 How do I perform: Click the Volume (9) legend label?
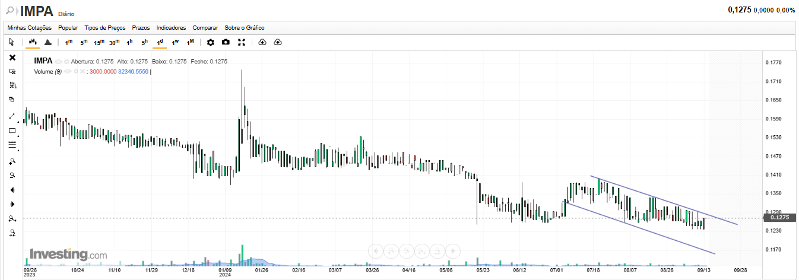pos(48,72)
